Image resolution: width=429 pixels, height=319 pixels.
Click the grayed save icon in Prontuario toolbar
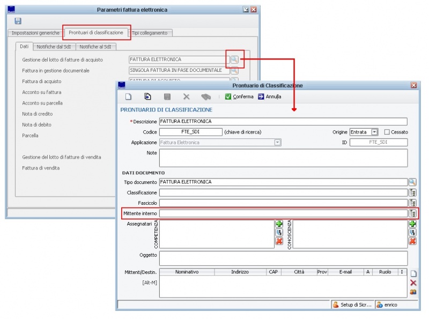[167, 97]
